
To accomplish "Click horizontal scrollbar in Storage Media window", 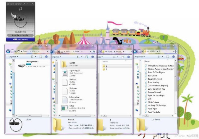I will (30, 116).
